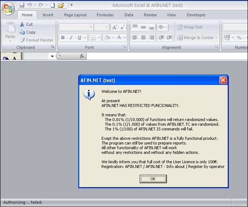Toggle Wrap Text
Screen dimensions: 248x207
coord(189,27)
